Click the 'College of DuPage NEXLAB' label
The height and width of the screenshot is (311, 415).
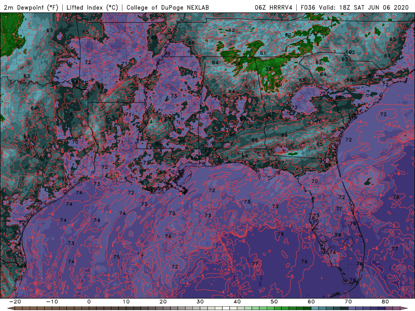(x=168, y=7)
